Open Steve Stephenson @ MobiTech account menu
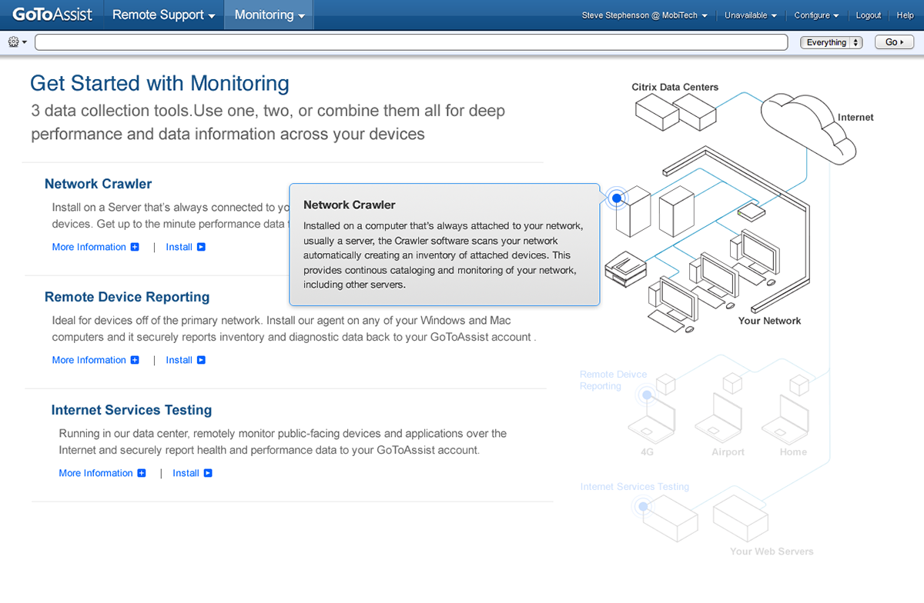 coord(644,15)
